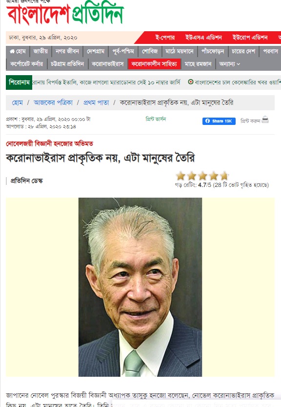Open the ইউএসএ এডিশন link
281x407 pixels.
pos(203,38)
